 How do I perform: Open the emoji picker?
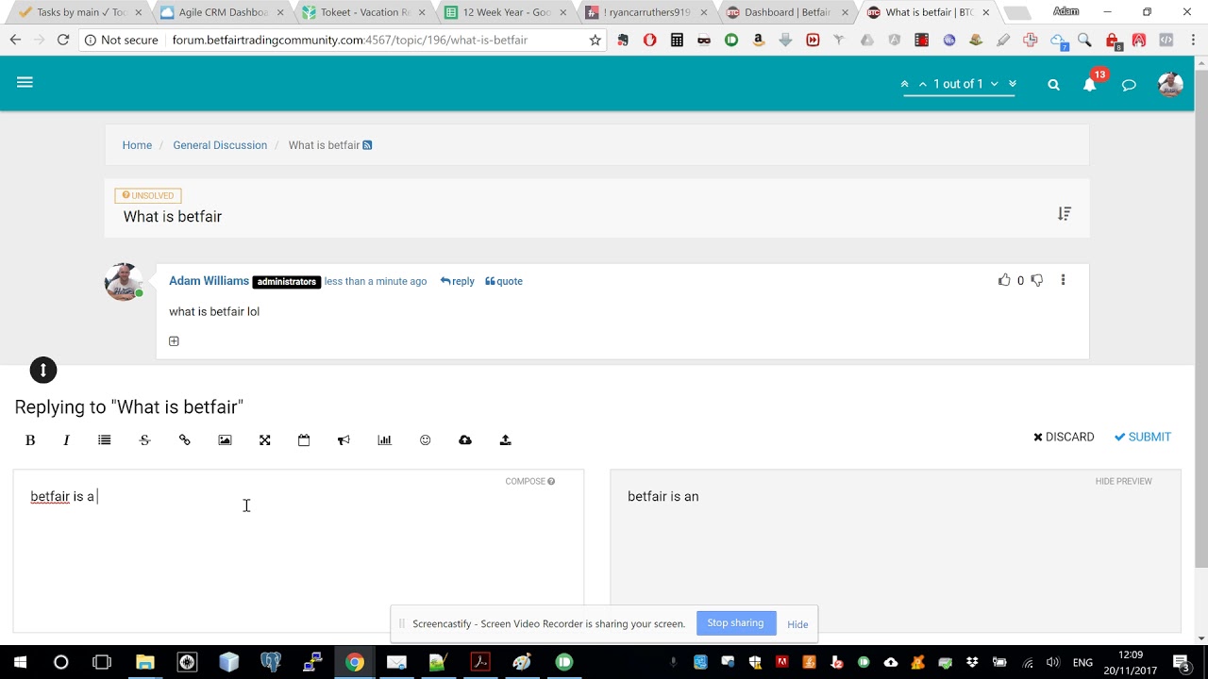click(425, 440)
